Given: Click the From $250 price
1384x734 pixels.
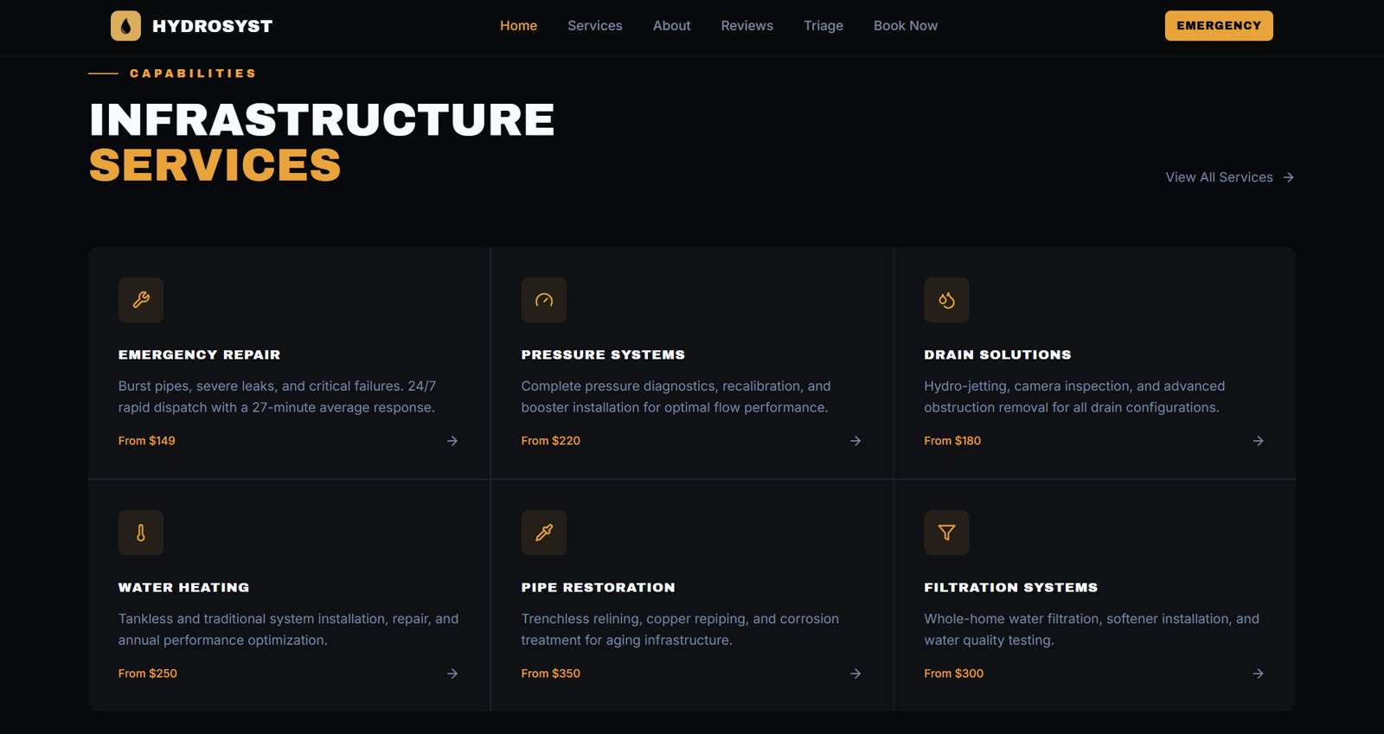Looking at the screenshot, I should click(148, 673).
